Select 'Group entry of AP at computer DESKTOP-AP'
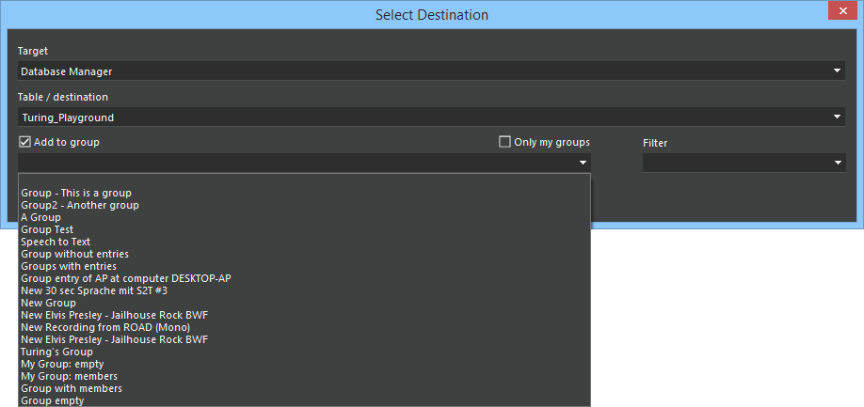The width and height of the screenshot is (864, 407). point(125,278)
